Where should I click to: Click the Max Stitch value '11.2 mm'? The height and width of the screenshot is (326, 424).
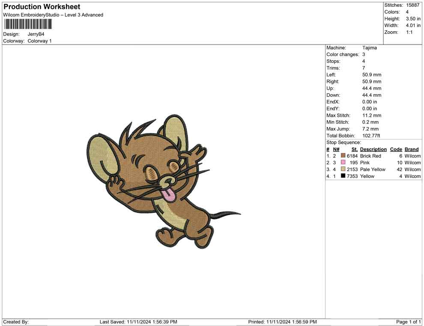point(372,116)
